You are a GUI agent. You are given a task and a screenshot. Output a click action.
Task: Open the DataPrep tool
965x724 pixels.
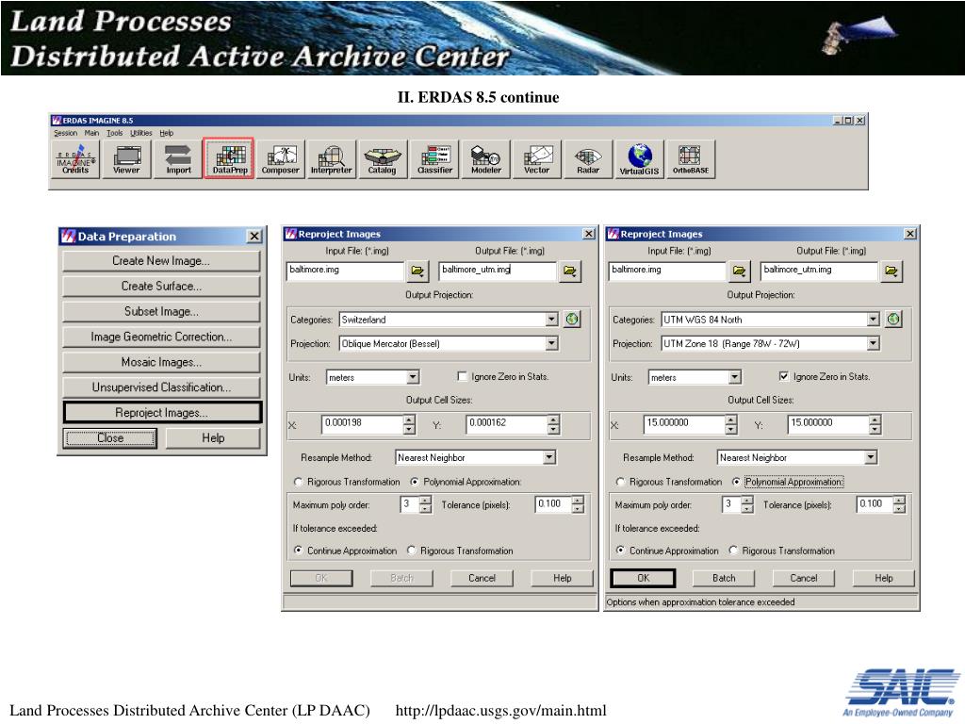tap(230, 158)
